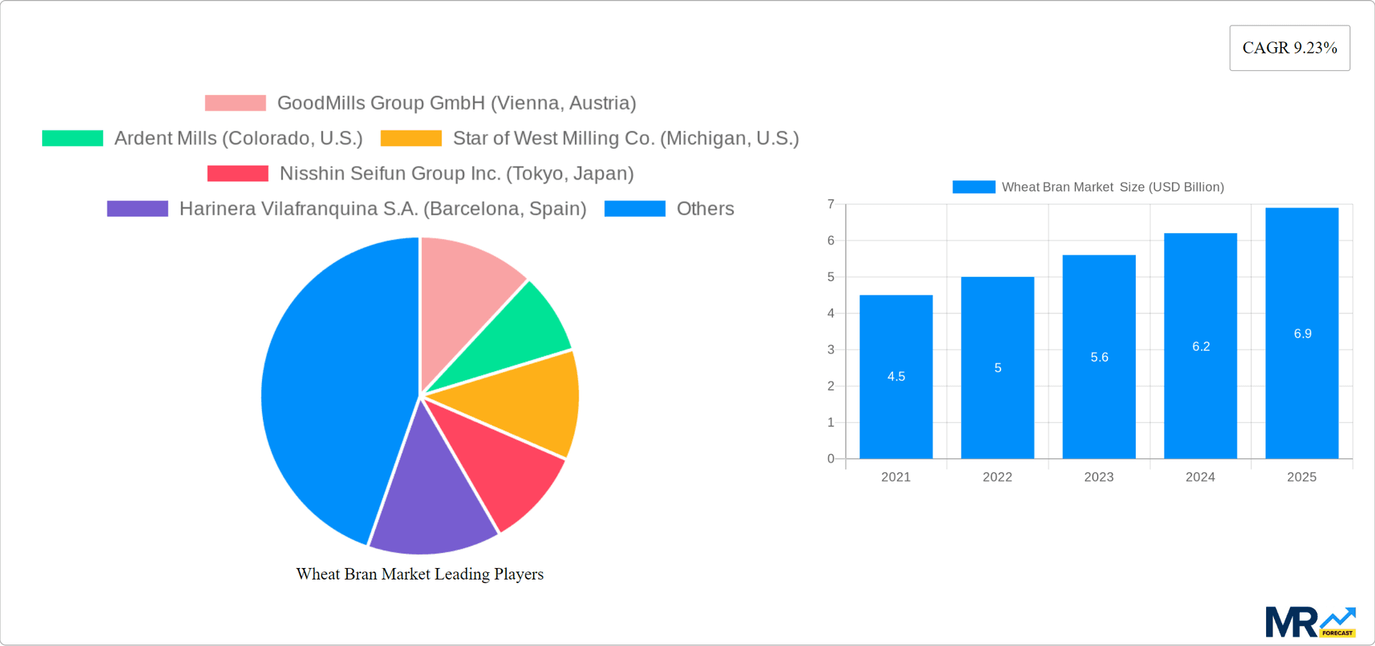The height and width of the screenshot is (646, 1375).
Task: Select the Star of West Milling orange legend swatch
Action: (412, 138)
